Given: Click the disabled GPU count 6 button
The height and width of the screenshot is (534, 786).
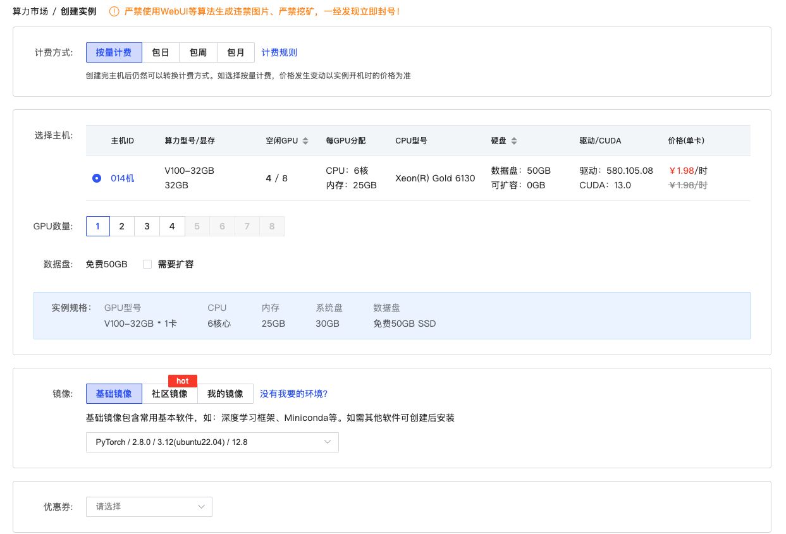Looking at the screenshot, I should coord(222,226).
